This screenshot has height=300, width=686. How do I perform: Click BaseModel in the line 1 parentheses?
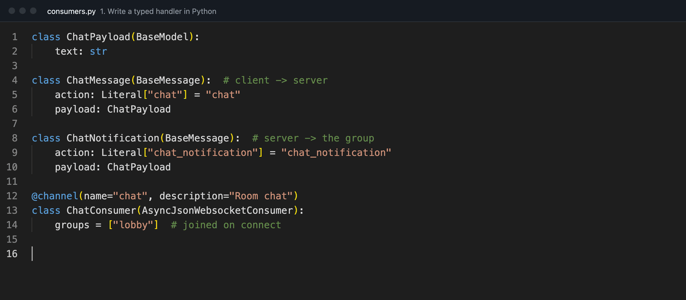coord(162,37)
